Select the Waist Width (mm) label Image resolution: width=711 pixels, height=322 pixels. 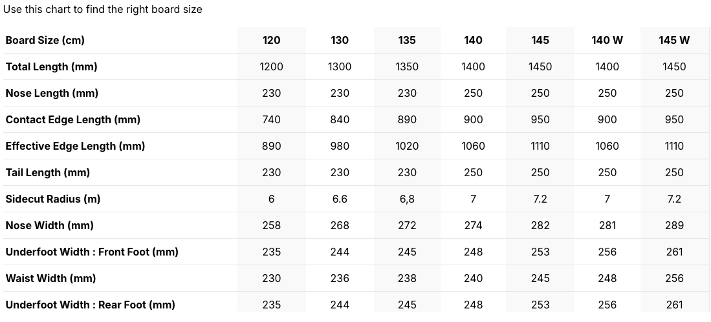point(50,279)
